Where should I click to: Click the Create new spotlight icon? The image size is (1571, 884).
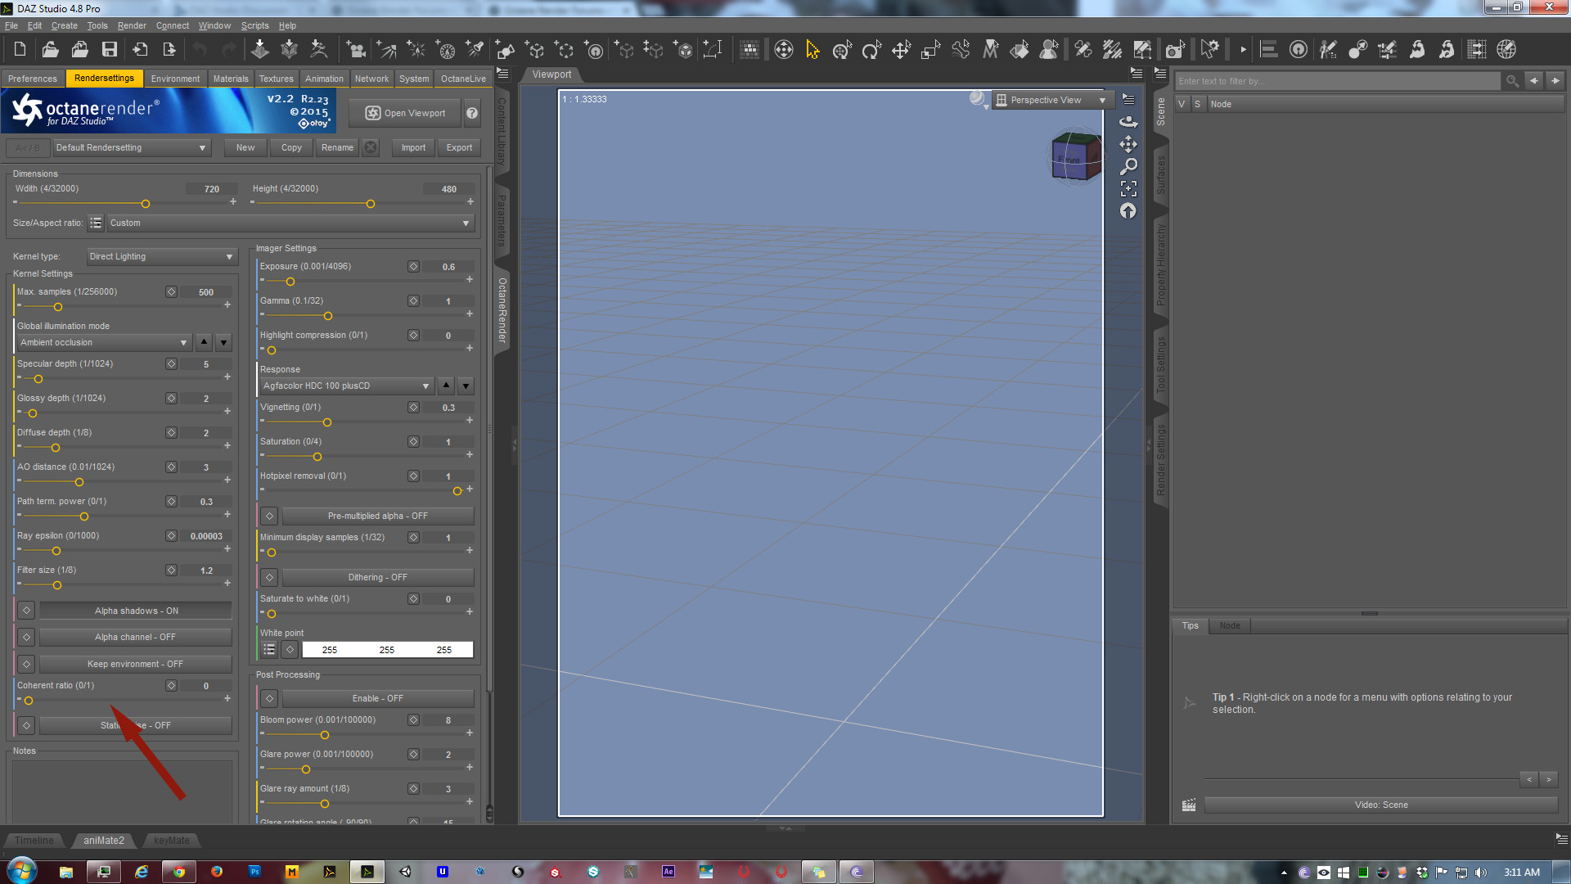[475, 50]
